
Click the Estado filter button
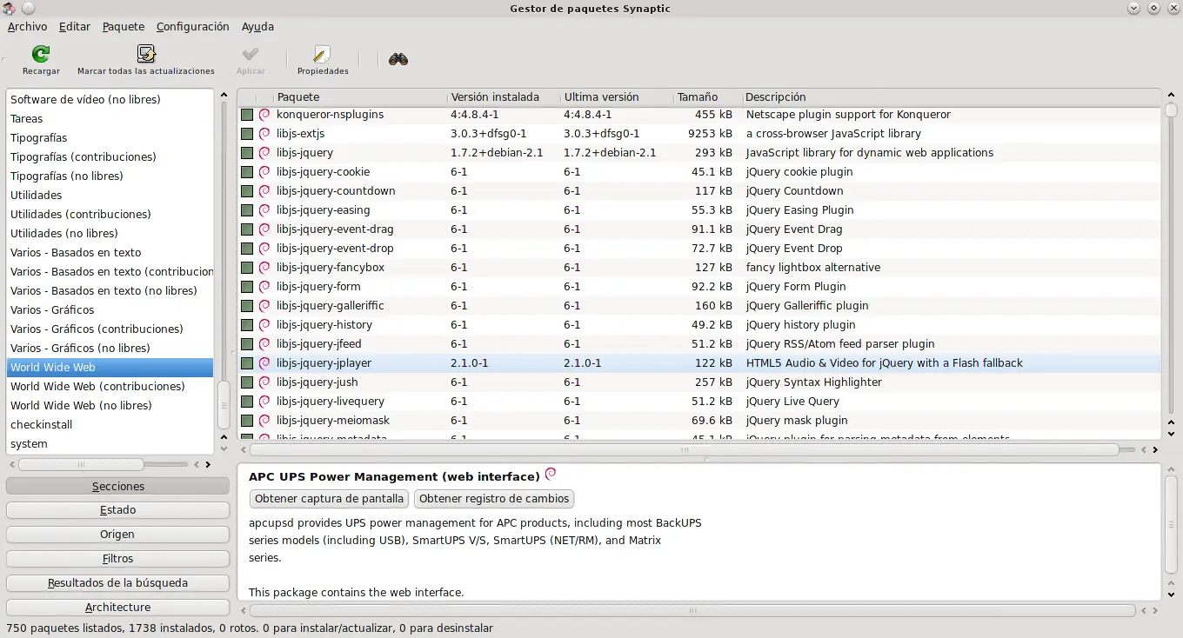click(117, 510)
